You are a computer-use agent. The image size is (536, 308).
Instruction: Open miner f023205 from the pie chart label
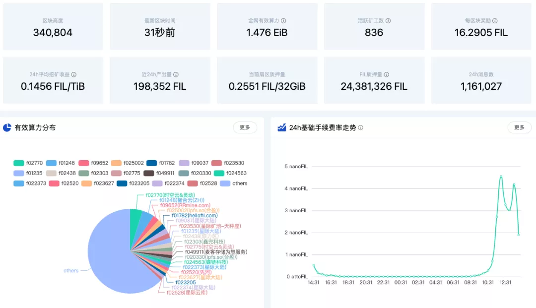click(x=185, y=282)
